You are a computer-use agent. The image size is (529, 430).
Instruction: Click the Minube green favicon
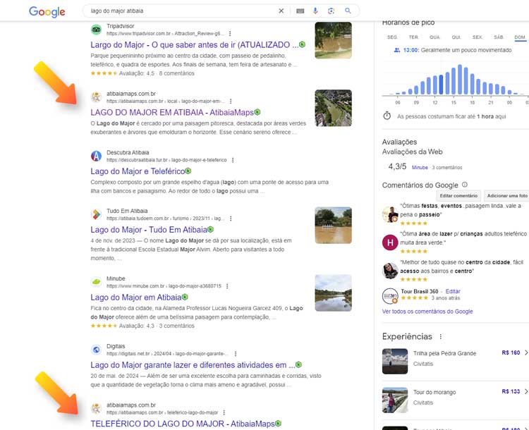(96, 282)
